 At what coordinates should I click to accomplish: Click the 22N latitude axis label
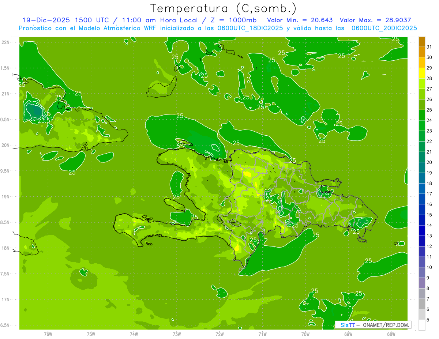(x=5, y=42)
